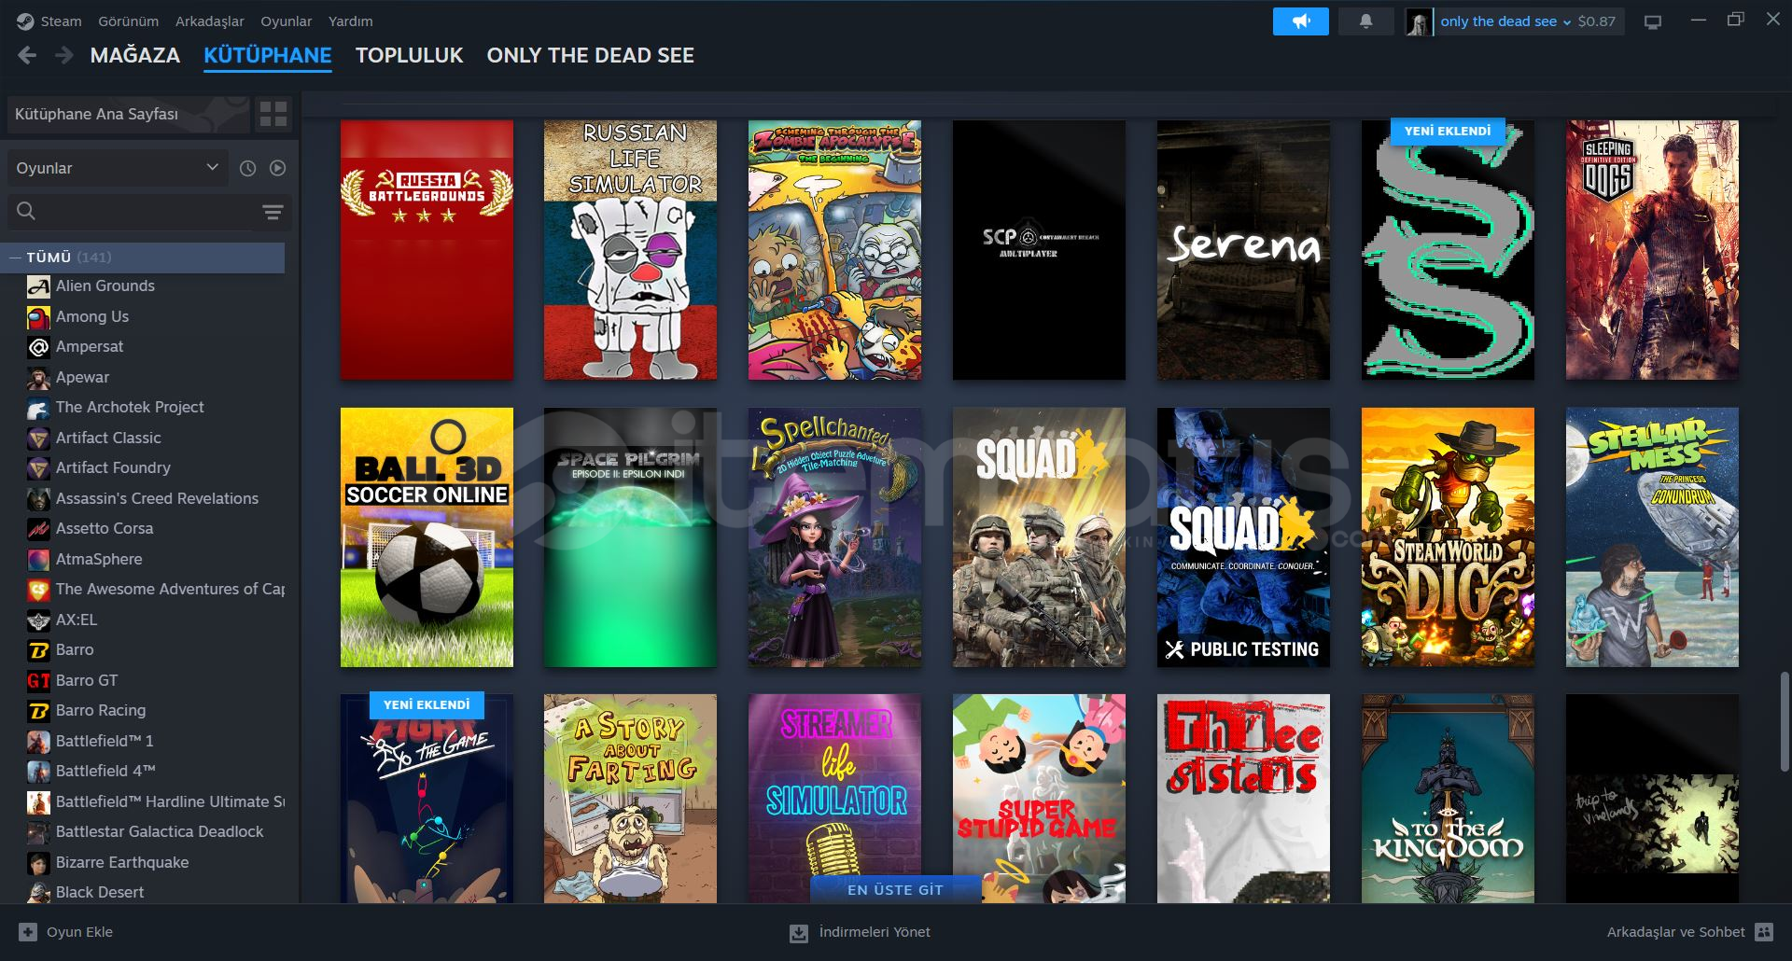Open the notifications bell

[x=1365, y=21]
